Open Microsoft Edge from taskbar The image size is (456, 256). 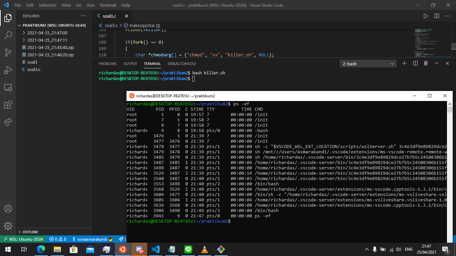41,249
